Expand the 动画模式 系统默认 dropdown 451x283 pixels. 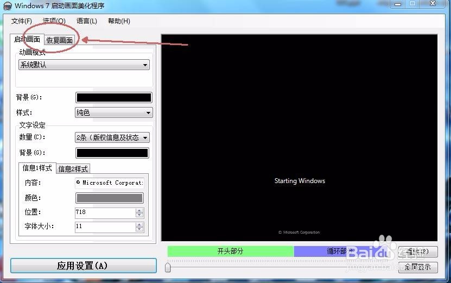click(x=84, y=65)
